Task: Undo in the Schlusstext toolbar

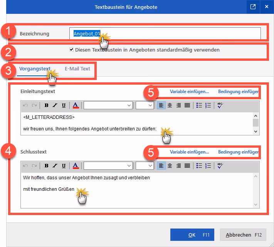Action: [25, 166]
